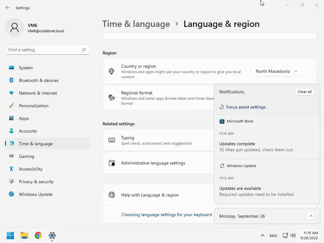Viewport: 324px width, 243px height.
Task: Click the network tray icon
Action: pos(285,235)
